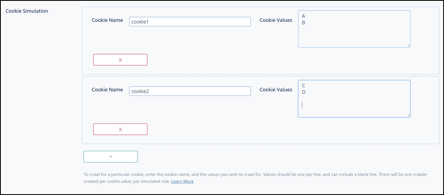Grab the resize handle of cookie1's values box

(409, 46)
